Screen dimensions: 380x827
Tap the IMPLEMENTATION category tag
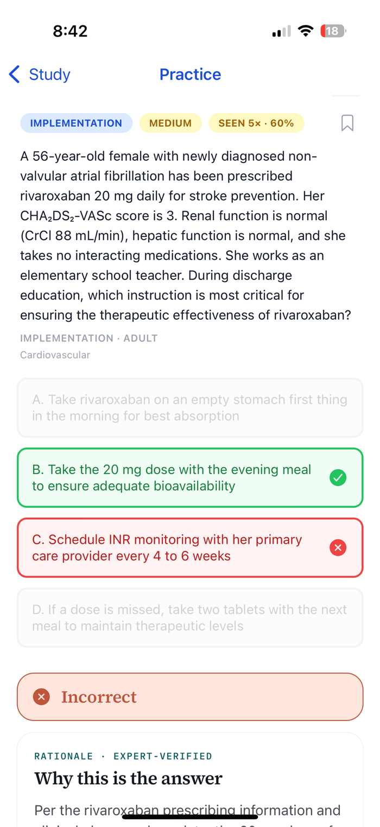coord(76,123)
